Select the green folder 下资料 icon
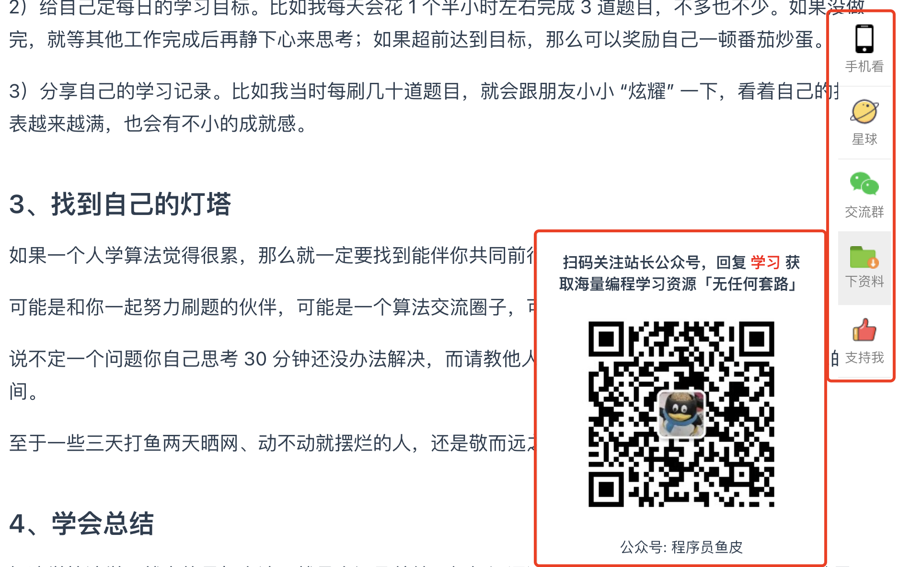900x567 pixels. (x=864, y=257)
